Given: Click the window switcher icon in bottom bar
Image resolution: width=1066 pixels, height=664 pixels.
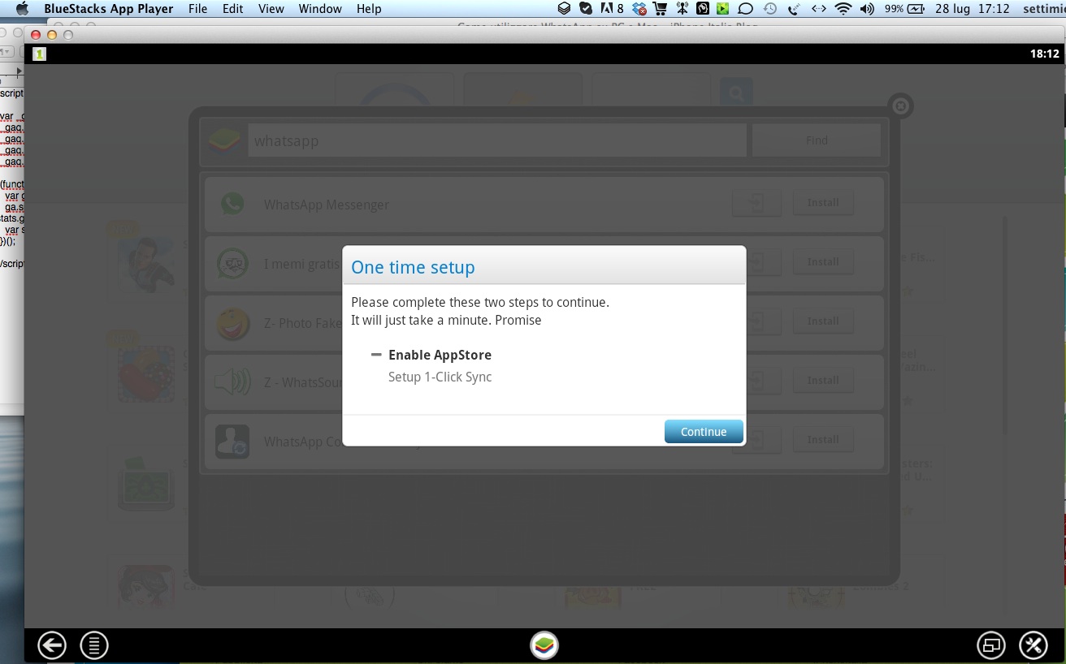Looking at the screenshot, I should [991, 645].
